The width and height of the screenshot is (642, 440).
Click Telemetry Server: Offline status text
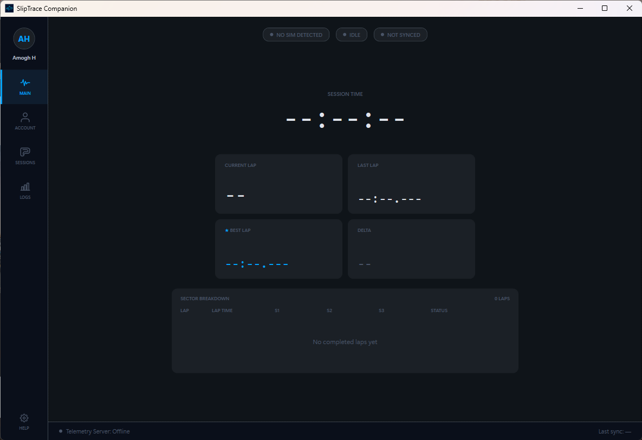point(98,431)
